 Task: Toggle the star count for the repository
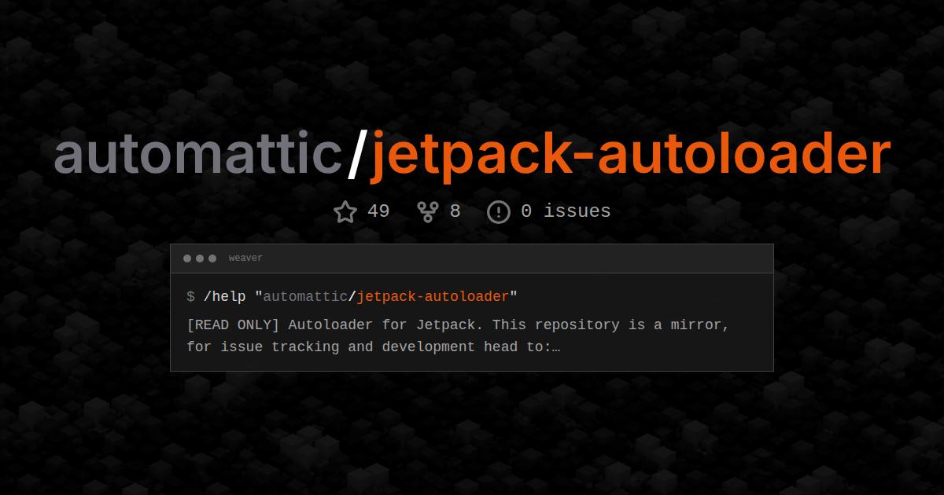pos(378,211)
